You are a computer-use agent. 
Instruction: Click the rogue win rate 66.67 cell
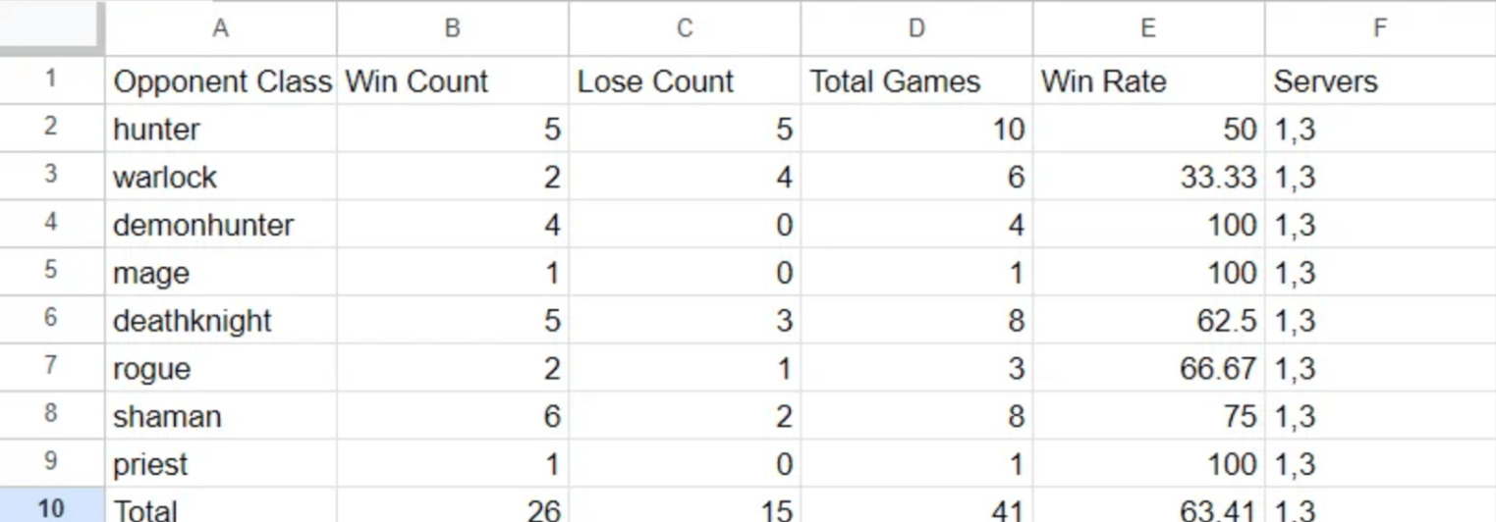coord(1147,369)
